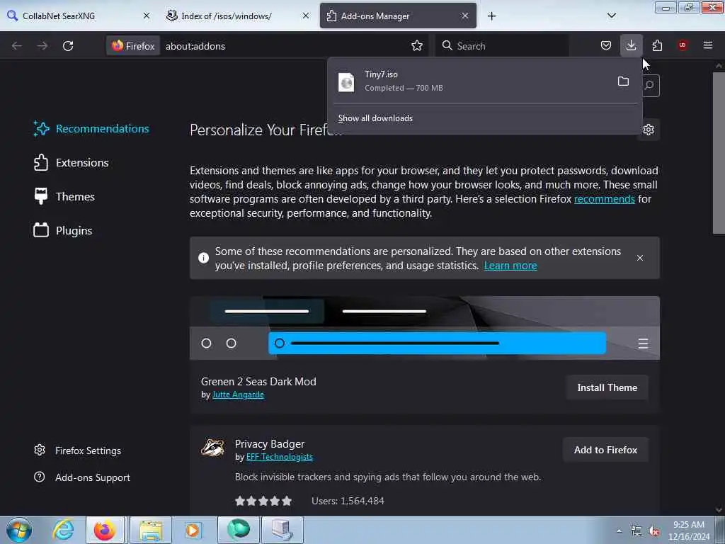Click the Firefox taskbar button
The image size is (725, 544).
click(x=105, y=530)
